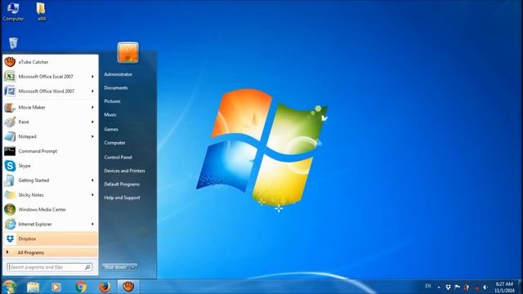
Task: Show hidden tray icons arrow
Action: [x=439, y=287]
